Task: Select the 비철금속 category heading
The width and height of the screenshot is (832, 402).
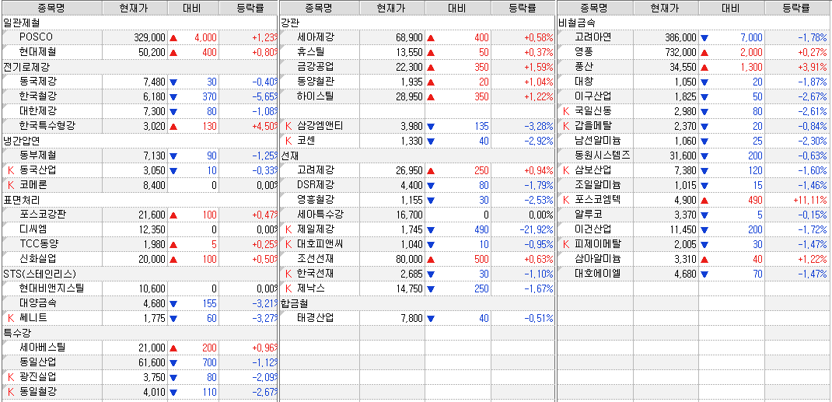Action: [x=576, y=23]
